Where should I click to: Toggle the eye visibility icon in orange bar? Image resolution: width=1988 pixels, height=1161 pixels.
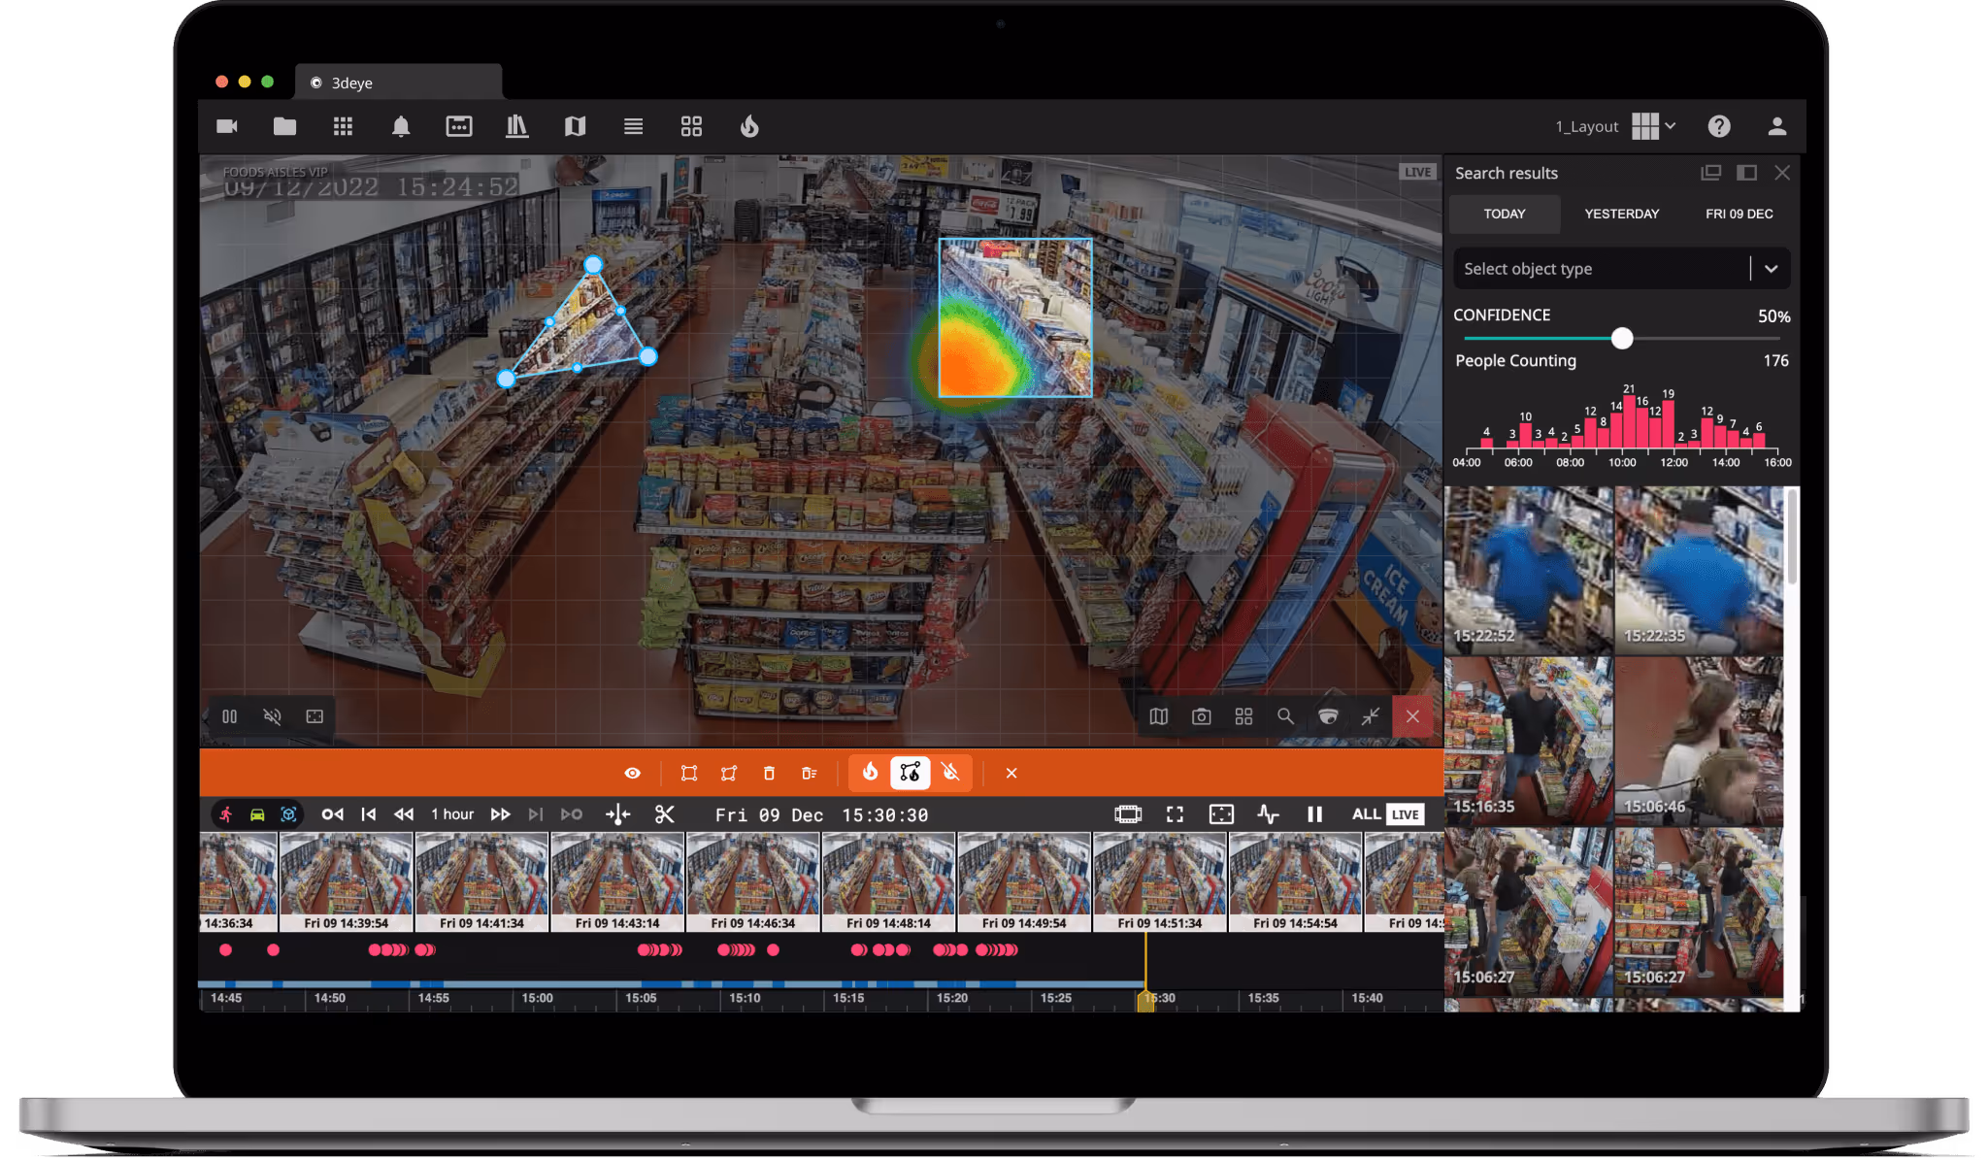click(633, 773)
